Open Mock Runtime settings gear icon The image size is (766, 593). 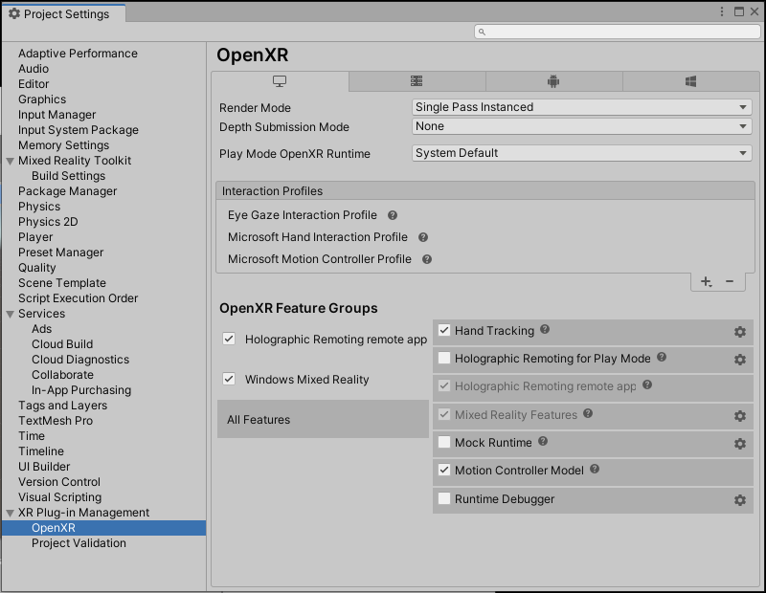point(739,444)
